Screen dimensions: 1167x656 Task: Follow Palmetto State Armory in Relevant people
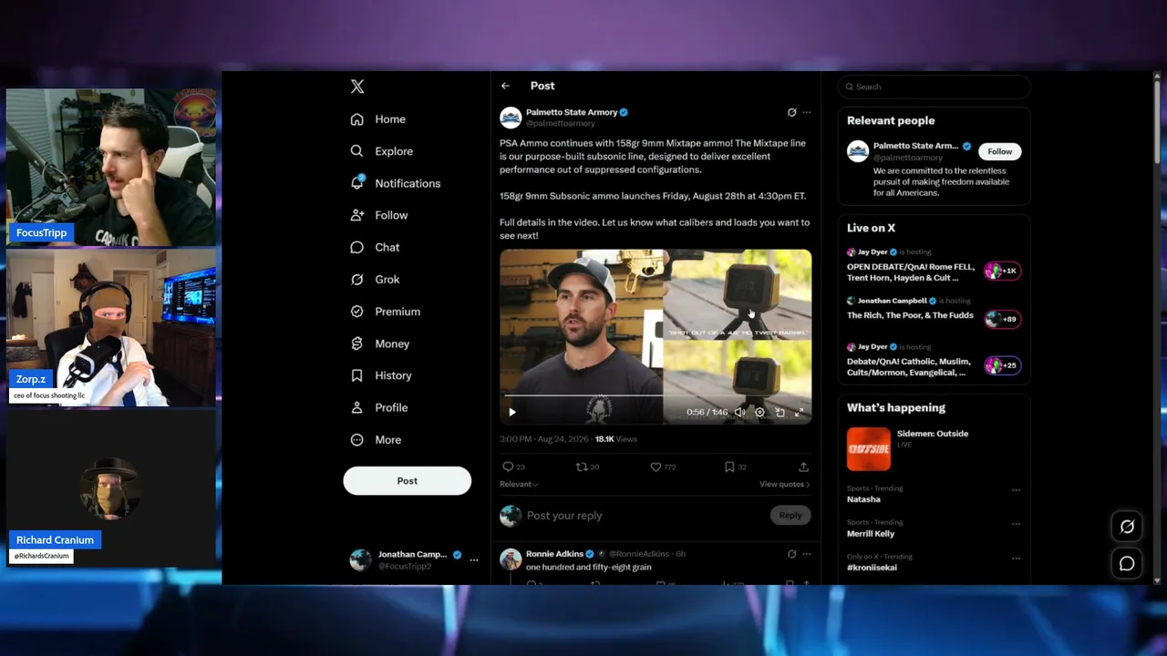pos(1000,151)
